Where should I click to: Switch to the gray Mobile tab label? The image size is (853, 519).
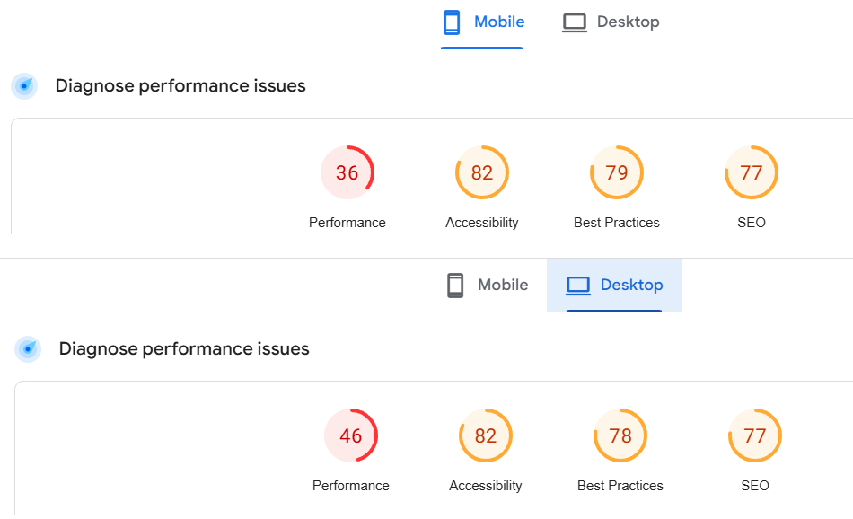click(503, 286)
